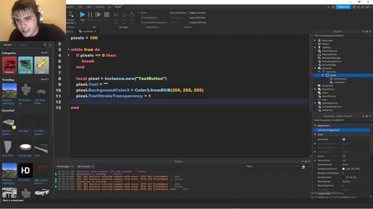Select the Structure category icon
The image size is (373, 209).
tap(26, 65)
